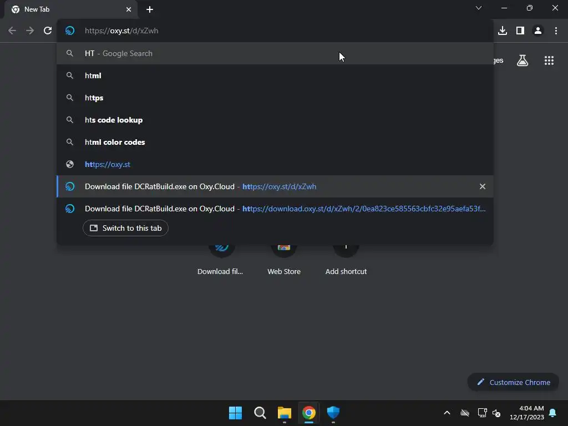Choose the 'https' search suggestion
The image size is (568, 426).
(x=275, y=98)
